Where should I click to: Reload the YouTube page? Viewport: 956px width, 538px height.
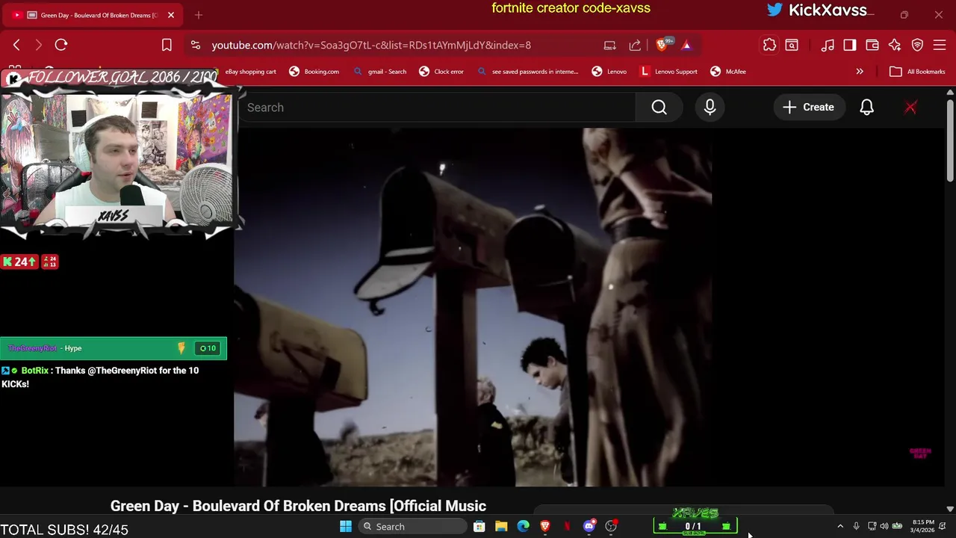[x=61, y=45]
